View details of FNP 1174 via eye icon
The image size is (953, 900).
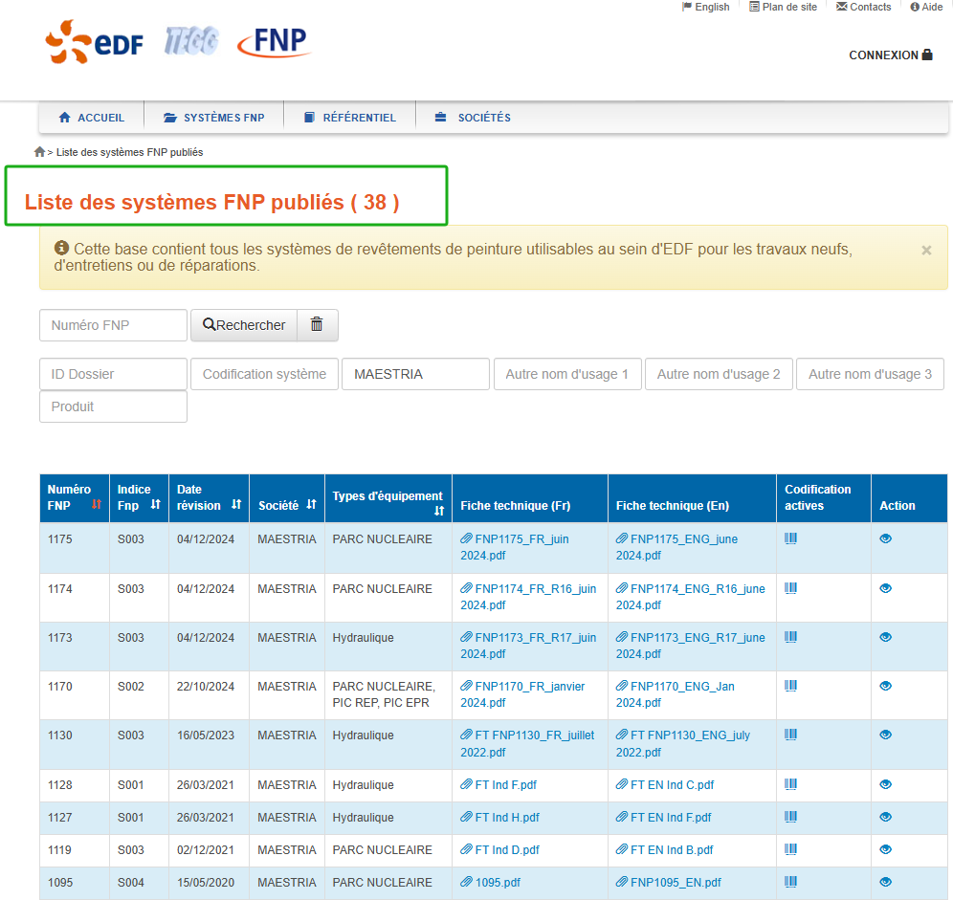(x=885, y=588)
